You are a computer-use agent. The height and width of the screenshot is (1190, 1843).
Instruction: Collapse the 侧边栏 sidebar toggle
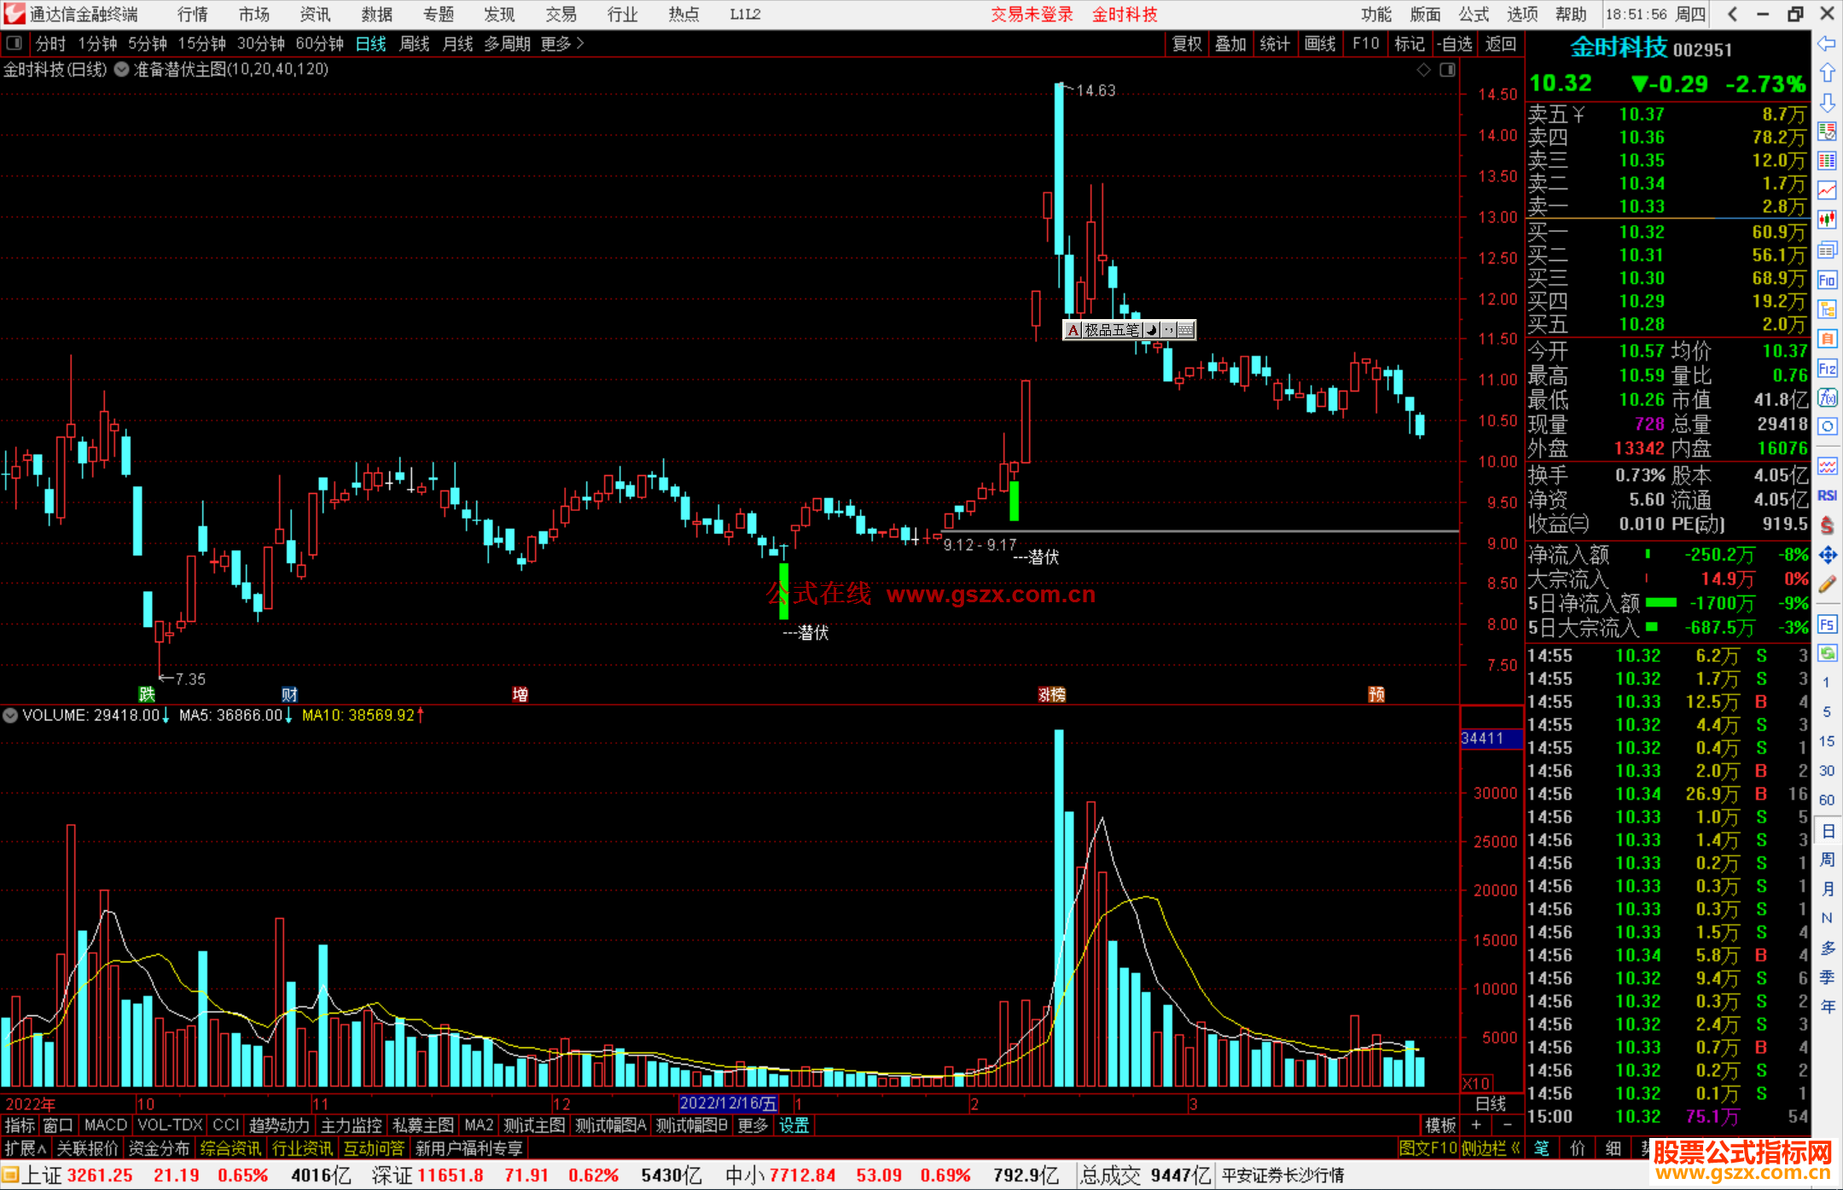(1491, 1148)
